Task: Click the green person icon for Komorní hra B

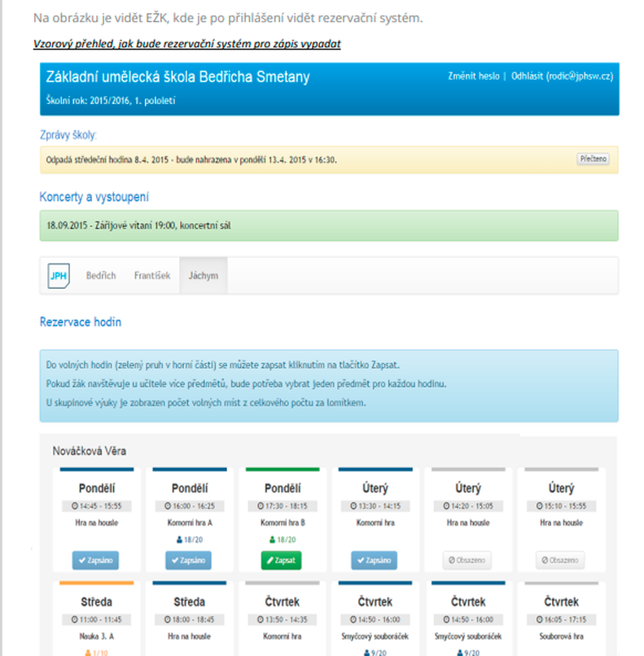Action: pos(272,540)
